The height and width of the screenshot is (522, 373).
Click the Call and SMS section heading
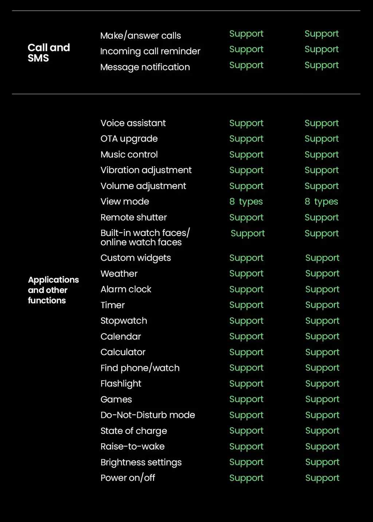(49, 52)
